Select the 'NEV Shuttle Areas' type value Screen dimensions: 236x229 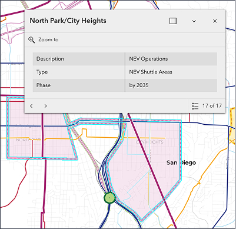151,72
